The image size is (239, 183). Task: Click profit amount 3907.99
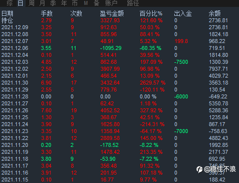[x=110, y=69]
